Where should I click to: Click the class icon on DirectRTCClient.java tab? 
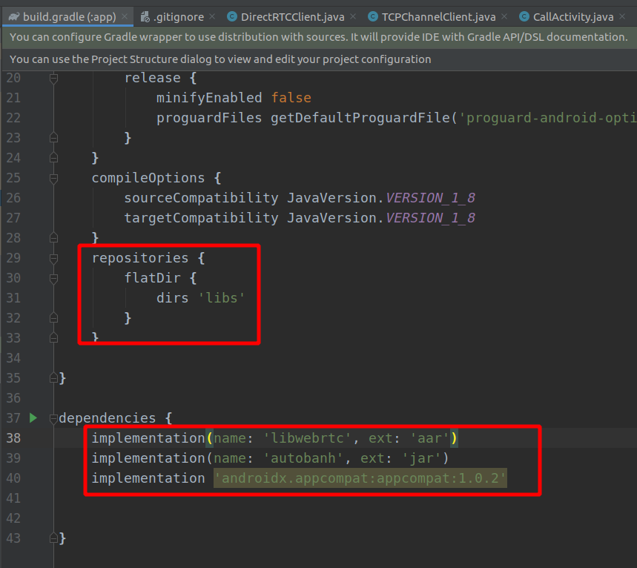[232, 16]
